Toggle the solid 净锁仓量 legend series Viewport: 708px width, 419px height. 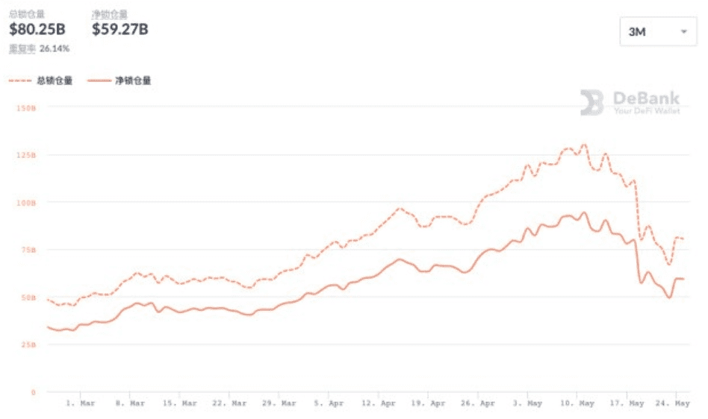click(x=119, y=81)
